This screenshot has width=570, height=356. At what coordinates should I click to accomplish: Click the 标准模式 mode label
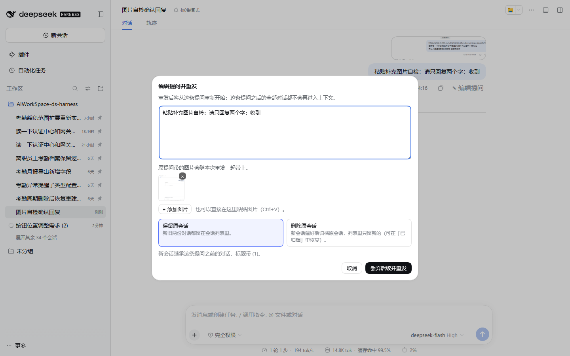pyautogui.click(x=187, y=10)
